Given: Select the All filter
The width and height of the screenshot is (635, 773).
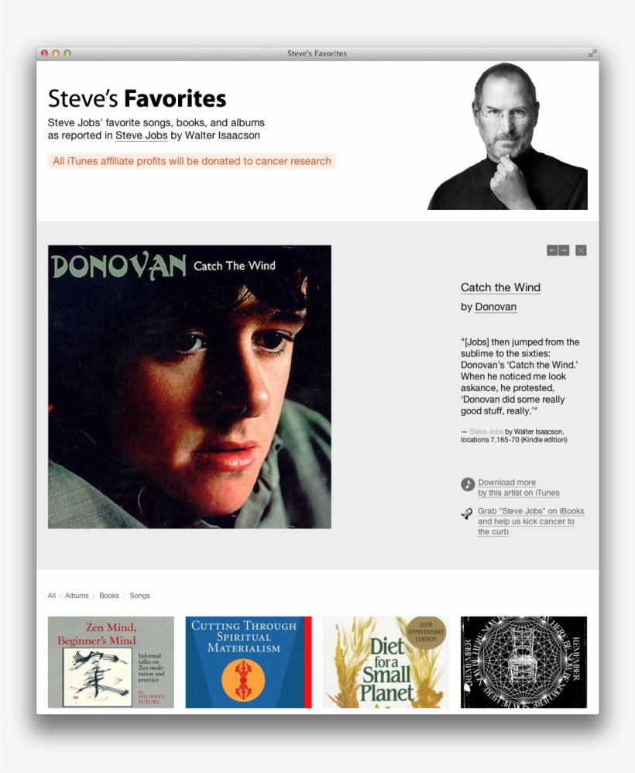Looking at the screenshot, I should point(52,596).
